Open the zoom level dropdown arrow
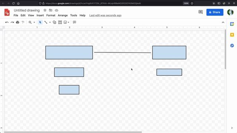Viewport: 237px width, 133px height. 34,22
